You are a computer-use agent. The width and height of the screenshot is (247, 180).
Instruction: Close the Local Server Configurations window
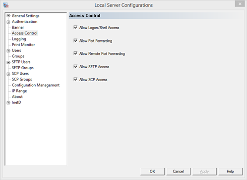pos(240,4)
